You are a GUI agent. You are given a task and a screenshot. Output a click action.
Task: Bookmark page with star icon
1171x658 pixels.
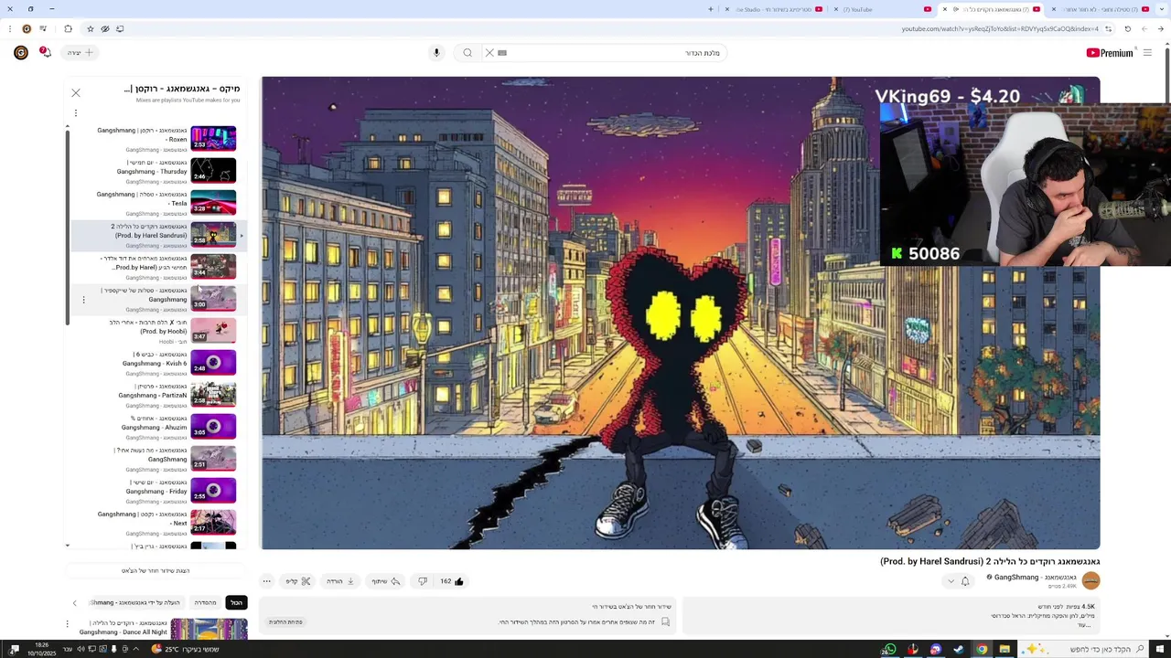click(x=90, y=29)
